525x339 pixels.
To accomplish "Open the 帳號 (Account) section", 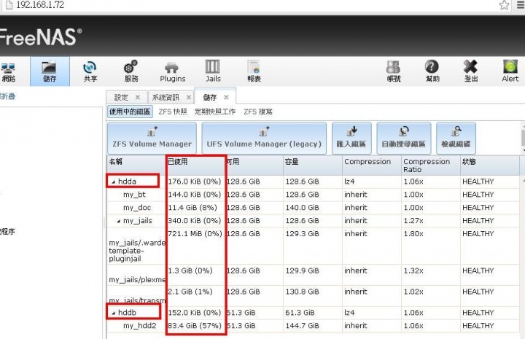I will [393, 71].
